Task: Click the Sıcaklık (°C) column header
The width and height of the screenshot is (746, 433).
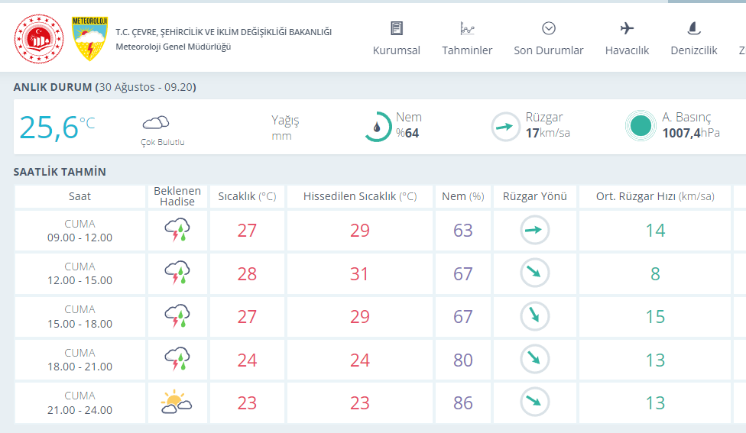Action: point(247,196)
